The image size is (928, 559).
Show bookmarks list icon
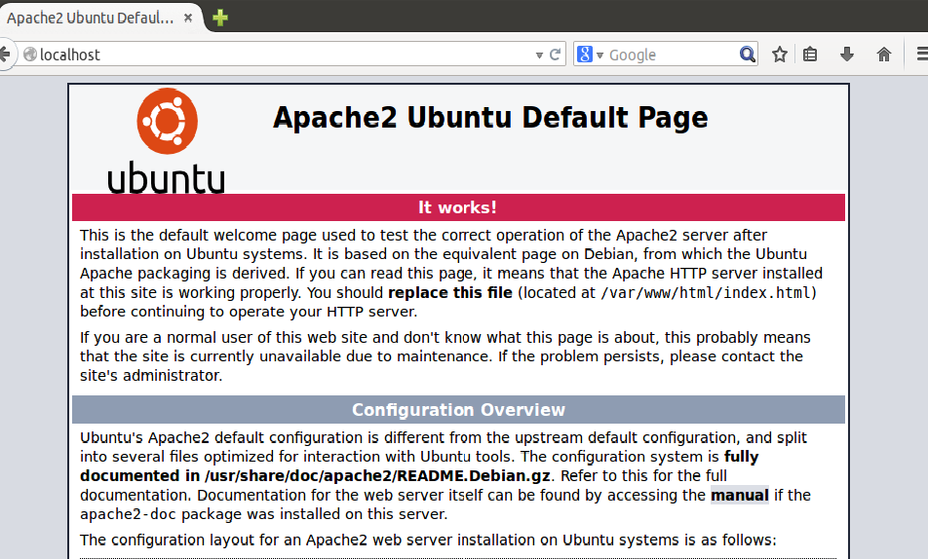click(x=810, y=55)
